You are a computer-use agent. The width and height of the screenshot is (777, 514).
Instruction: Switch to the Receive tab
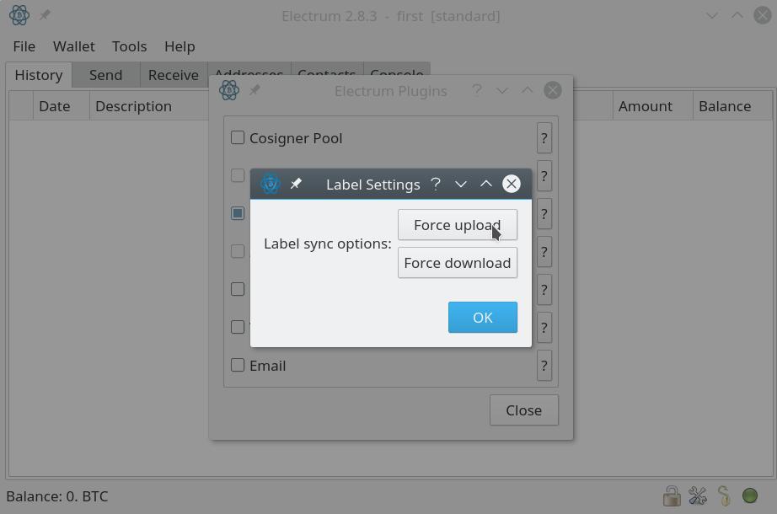click(x=173, y=75)
